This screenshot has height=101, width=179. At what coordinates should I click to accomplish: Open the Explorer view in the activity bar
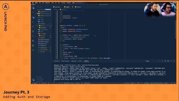pos(33,8)
